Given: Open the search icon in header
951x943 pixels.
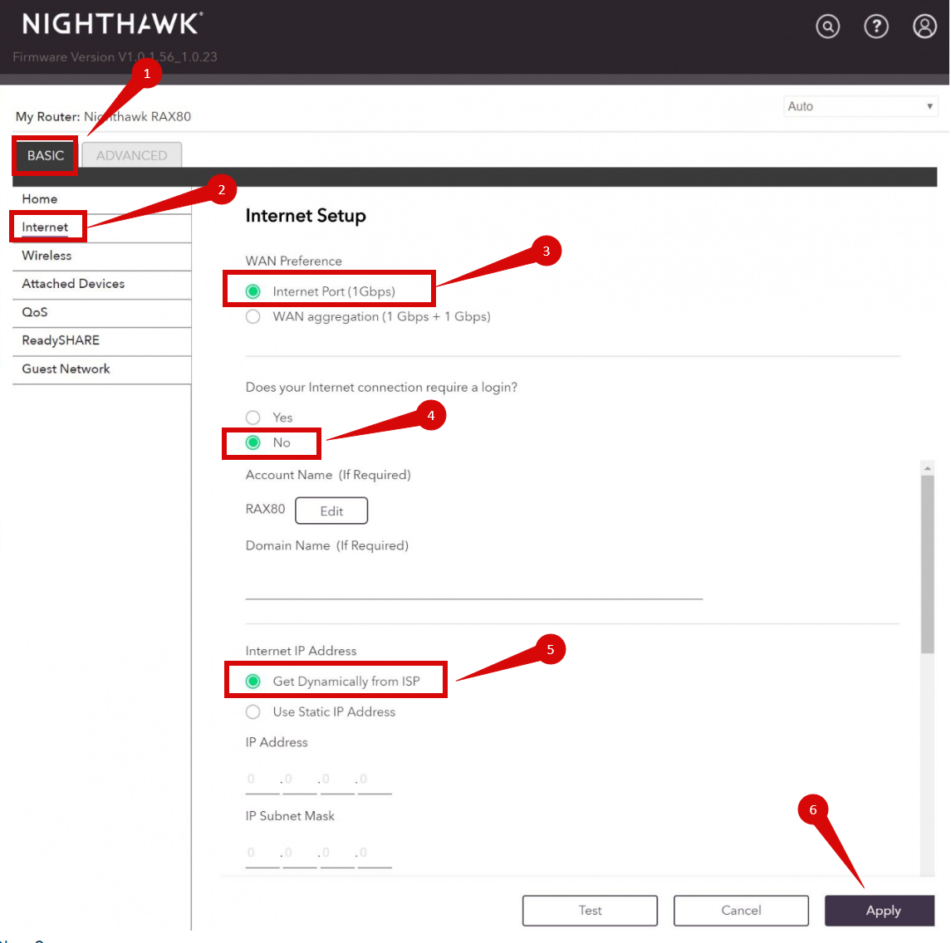Looking at the screenshot, I should click(x=827, y=26).
